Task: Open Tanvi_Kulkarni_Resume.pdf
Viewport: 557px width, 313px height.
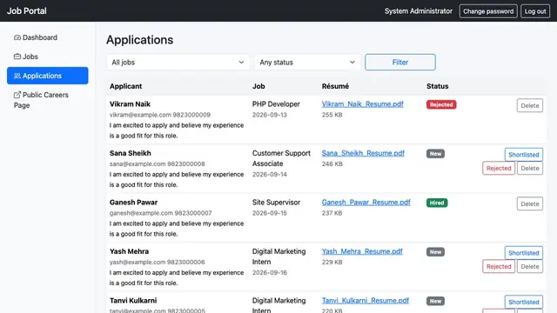Action: click(366, 300)
